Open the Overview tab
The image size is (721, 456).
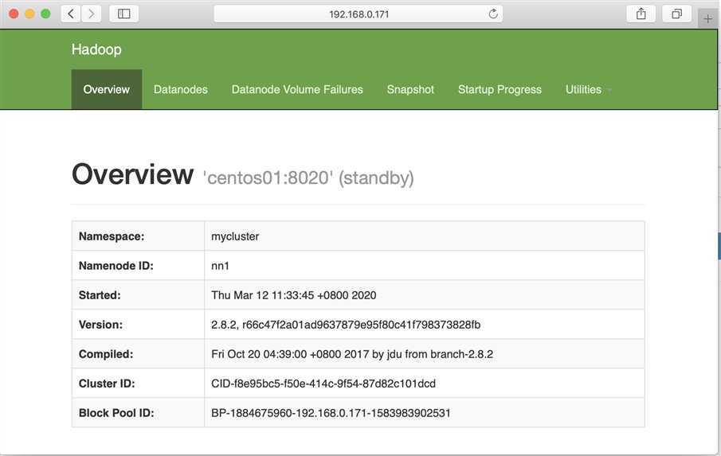pos(106,90)
